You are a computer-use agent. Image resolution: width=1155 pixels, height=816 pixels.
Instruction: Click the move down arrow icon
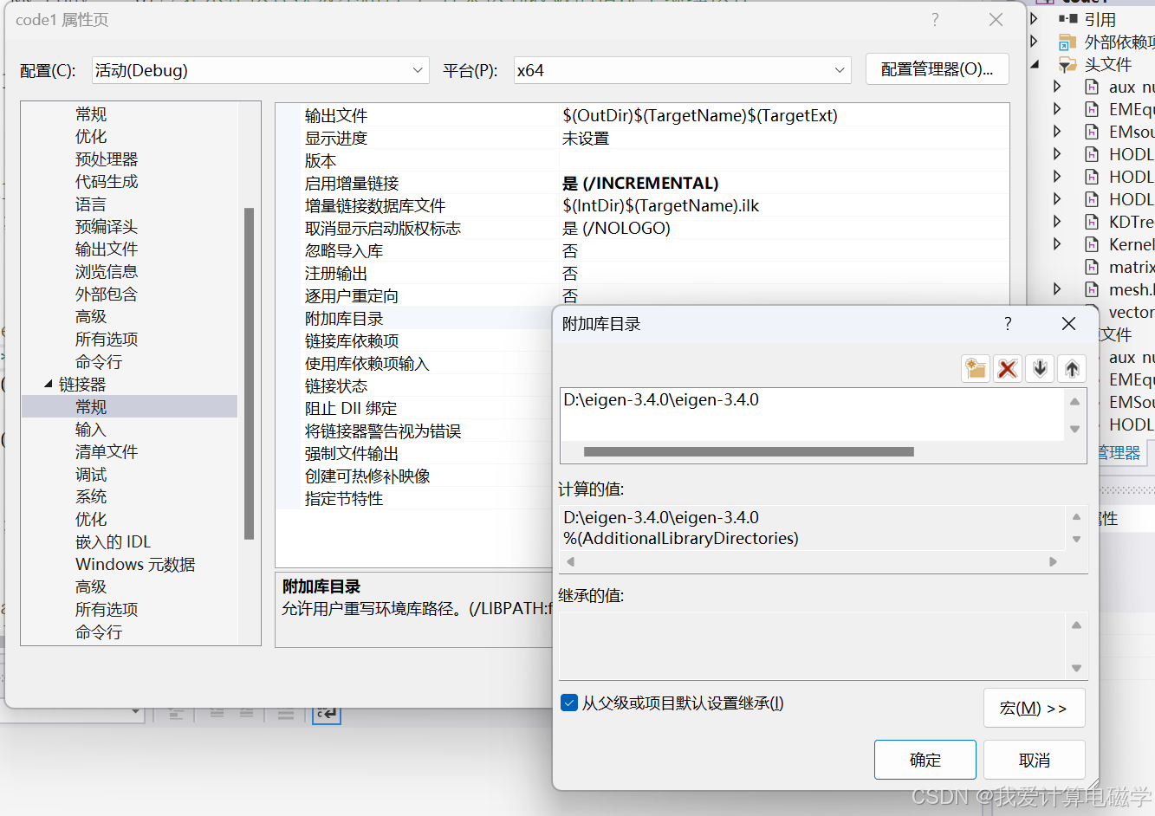[1039, 367]
